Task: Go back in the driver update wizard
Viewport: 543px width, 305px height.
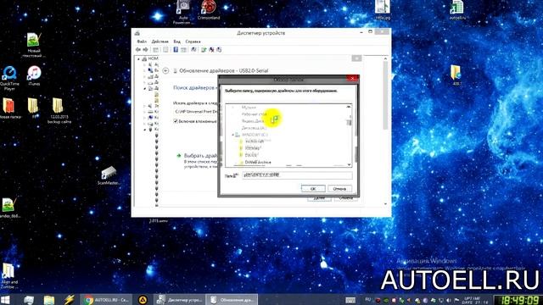Action: tap(165, 70)
